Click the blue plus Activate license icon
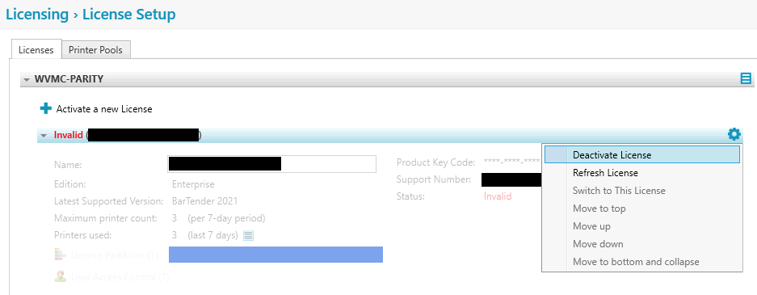This screenshot has width=757, height=295. 46,108
